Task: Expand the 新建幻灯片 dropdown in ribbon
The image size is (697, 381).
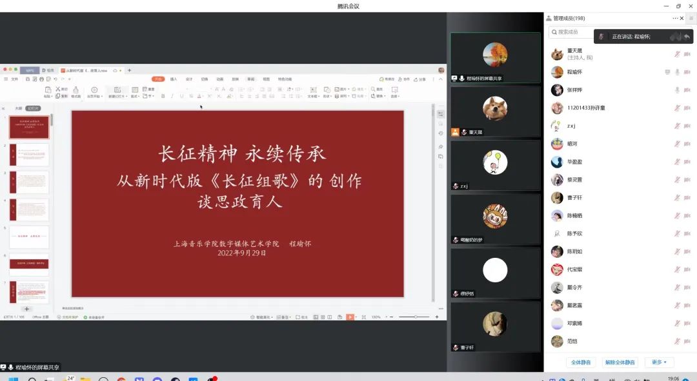Action: tap(117, 96)
